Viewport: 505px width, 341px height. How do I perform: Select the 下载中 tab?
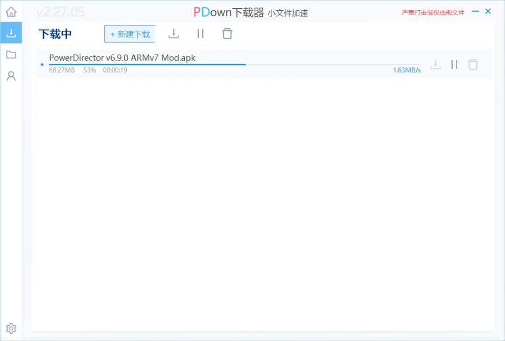point(54,34)
